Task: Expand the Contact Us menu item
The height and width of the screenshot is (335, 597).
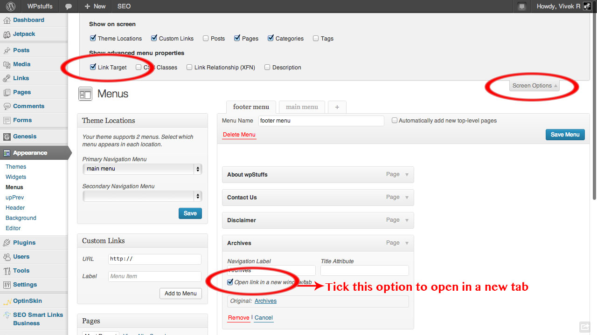Action: coord(407,198)
